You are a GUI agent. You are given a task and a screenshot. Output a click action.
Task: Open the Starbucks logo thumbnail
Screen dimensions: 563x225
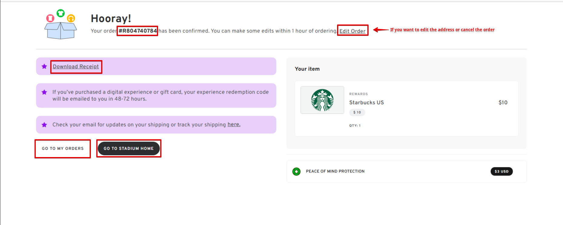click(x=322, y=100)
